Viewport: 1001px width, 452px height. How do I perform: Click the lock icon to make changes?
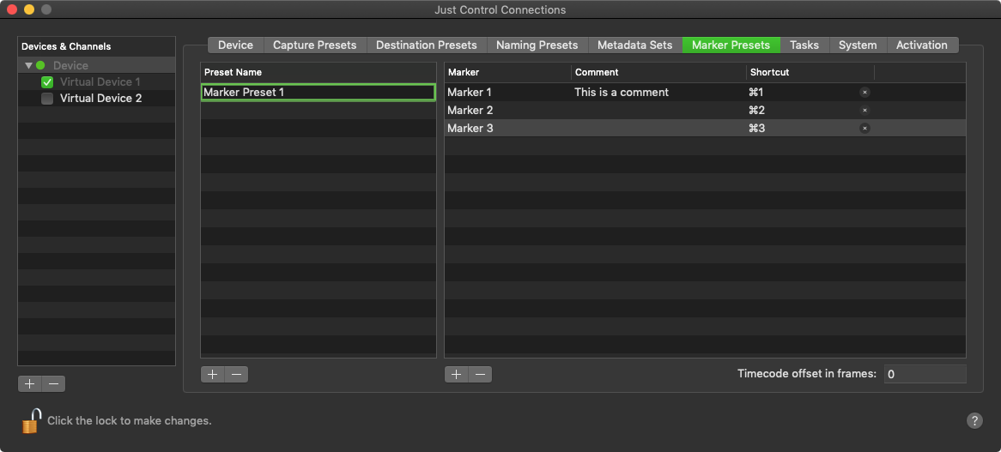point(31,421)
